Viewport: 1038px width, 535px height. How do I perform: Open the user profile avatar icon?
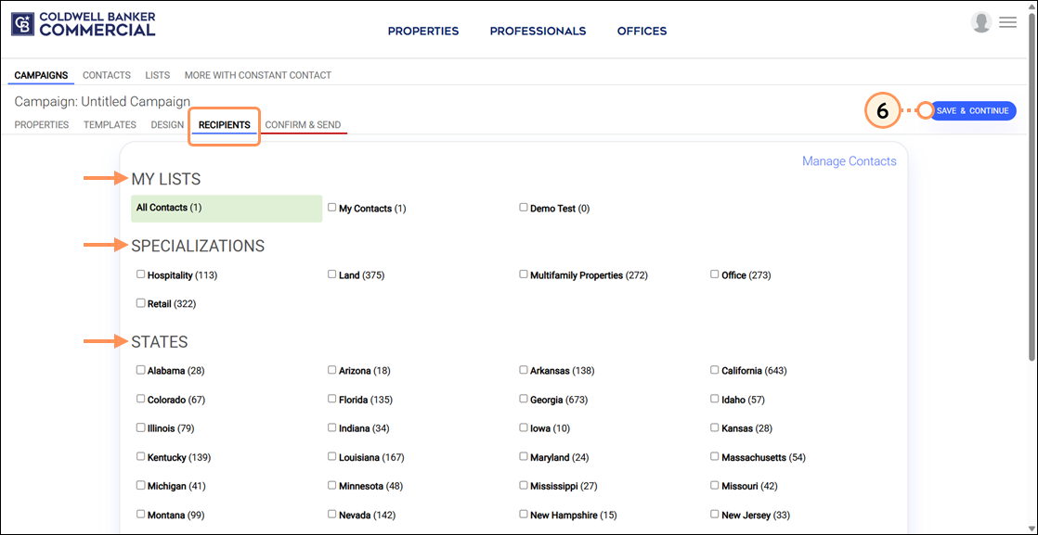pyautogui.click(x=981, y=21)
